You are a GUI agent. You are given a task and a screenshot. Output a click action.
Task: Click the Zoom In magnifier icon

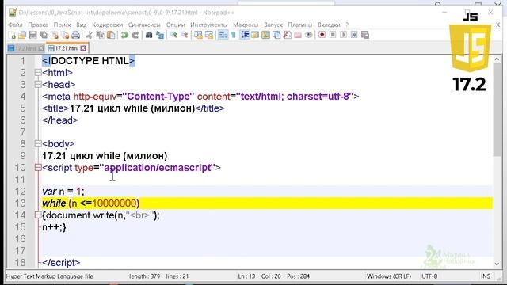pos(173,35)
